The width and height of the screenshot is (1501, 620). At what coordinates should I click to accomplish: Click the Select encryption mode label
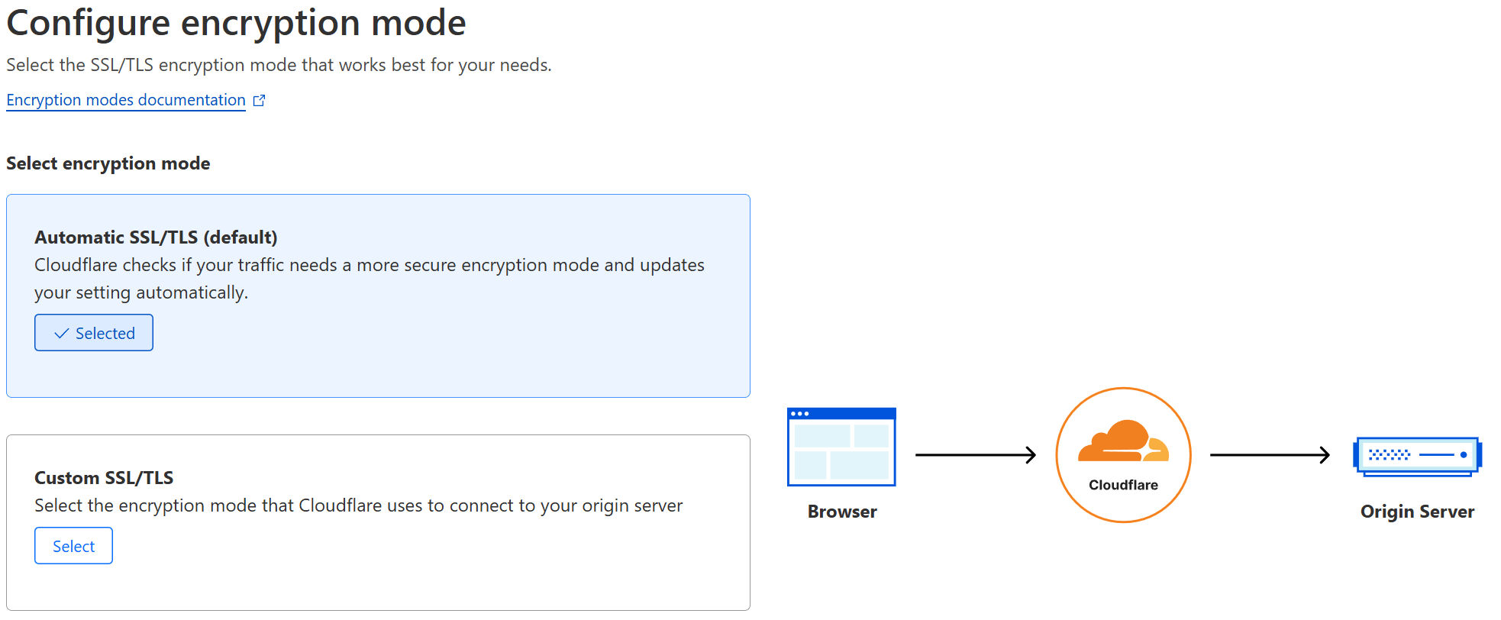point(108,163)
